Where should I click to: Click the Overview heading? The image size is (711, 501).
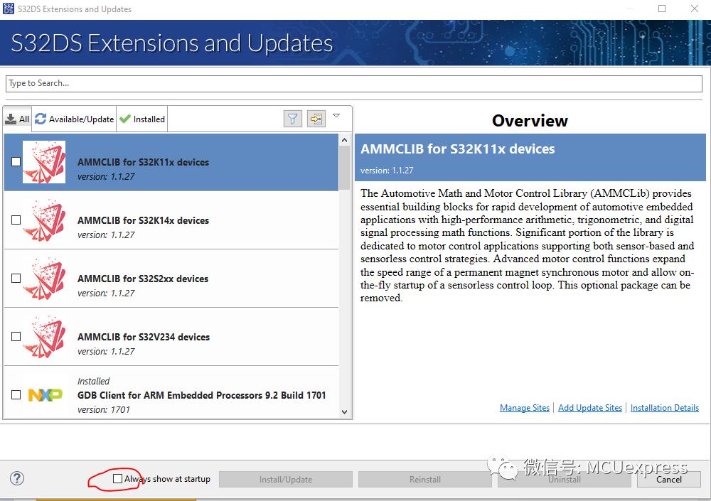tap(530, 121)
